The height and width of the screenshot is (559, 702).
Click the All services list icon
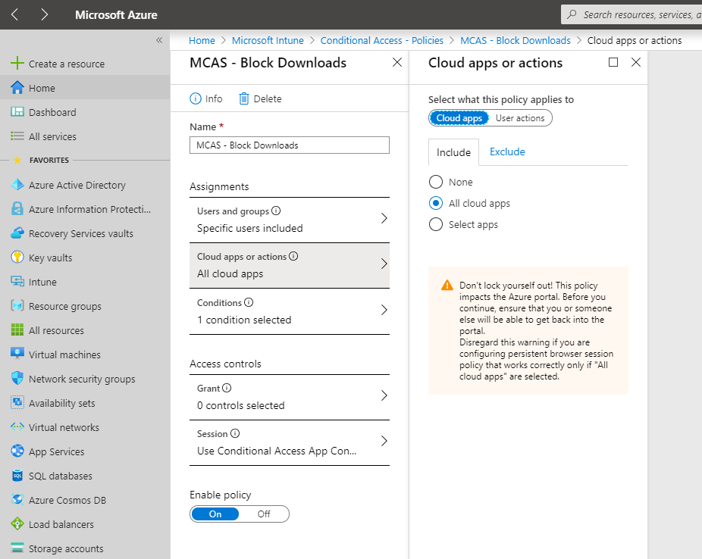[17, 136]
